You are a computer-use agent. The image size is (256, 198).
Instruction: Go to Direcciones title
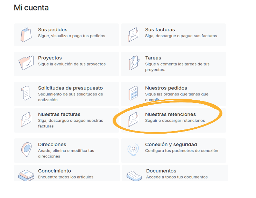coord(52,144)
